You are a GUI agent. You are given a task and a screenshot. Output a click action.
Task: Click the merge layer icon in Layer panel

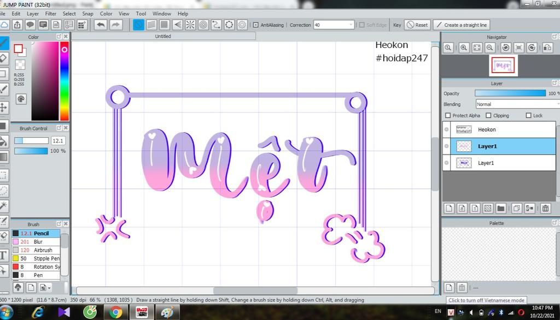tap(529, 208)
